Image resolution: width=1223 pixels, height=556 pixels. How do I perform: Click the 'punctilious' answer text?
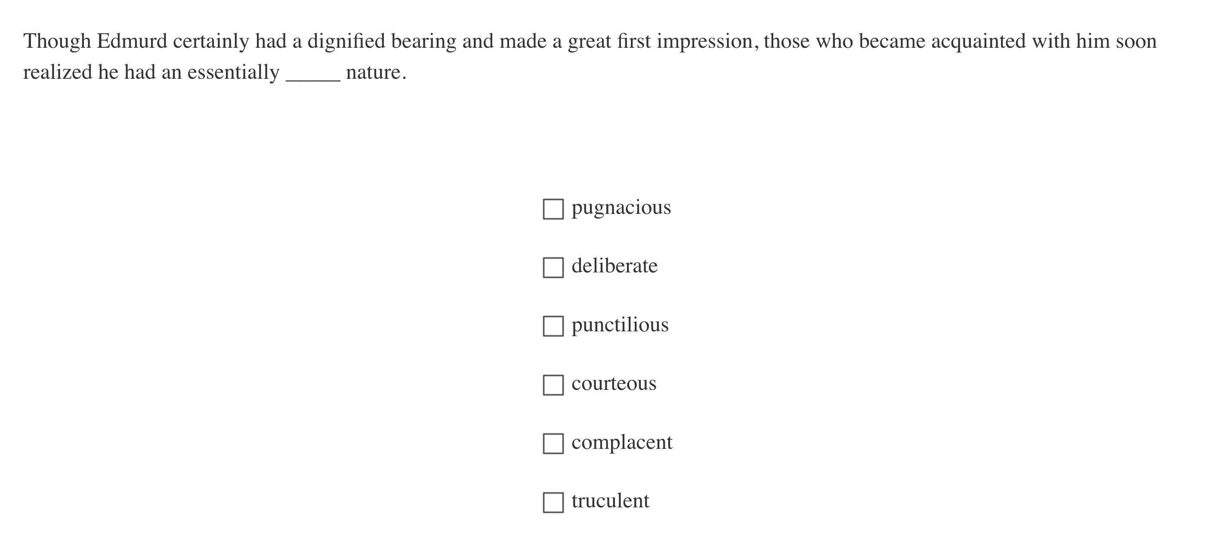click(620, 325)
